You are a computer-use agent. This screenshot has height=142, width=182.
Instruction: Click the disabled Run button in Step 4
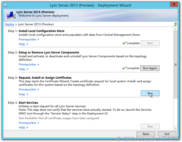(x=150, y=127)
